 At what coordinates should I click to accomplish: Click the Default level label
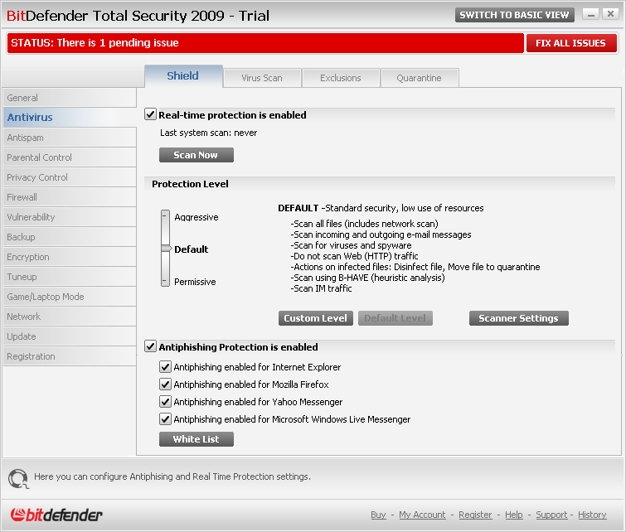(x=192, y=249)
